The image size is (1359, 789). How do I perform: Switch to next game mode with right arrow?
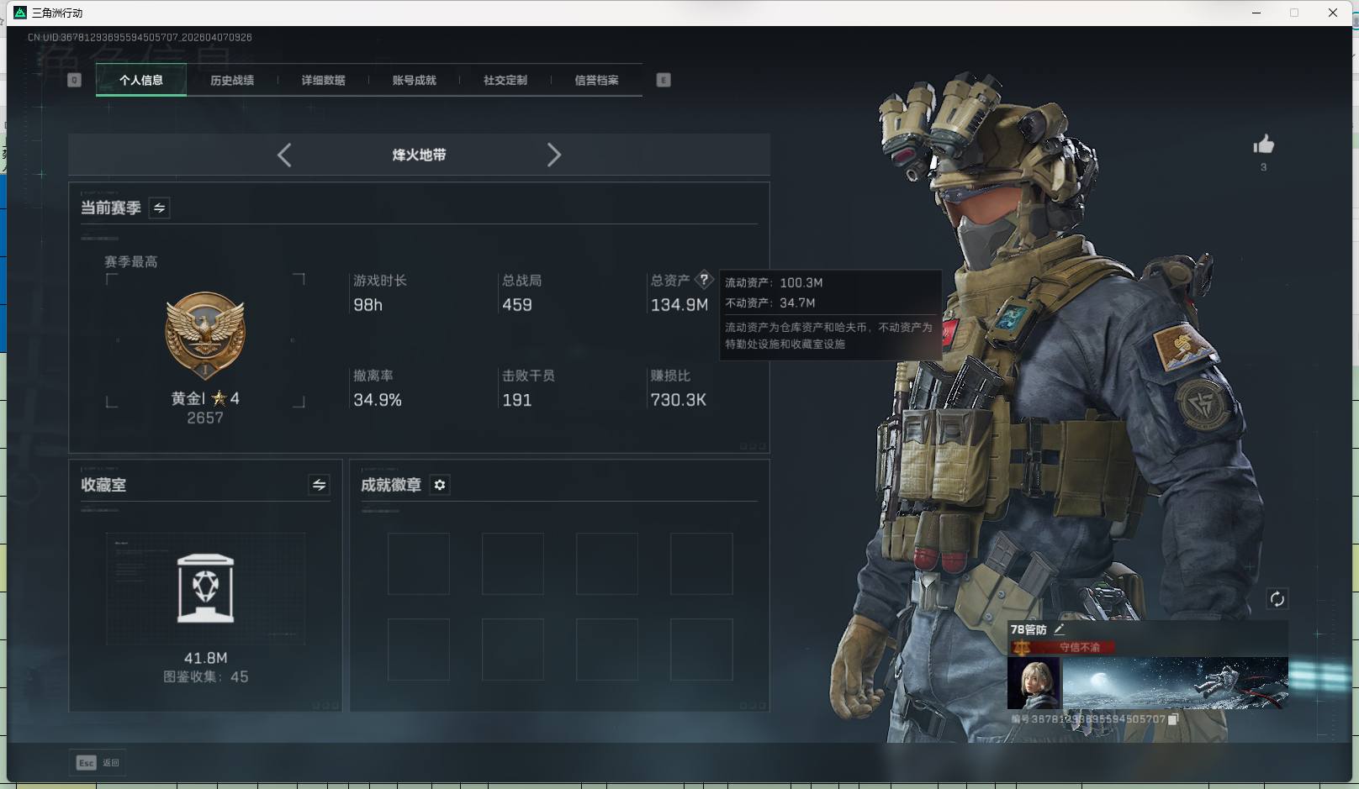pyautogui.click(x=553, y=155)
